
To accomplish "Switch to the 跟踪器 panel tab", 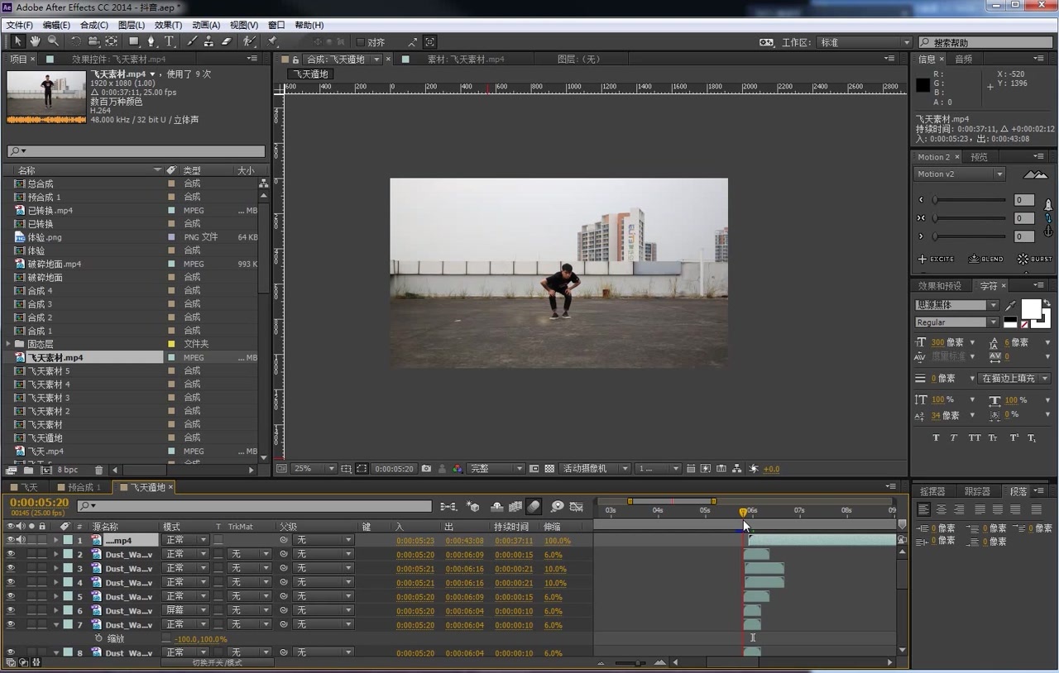I will (976, 491).
